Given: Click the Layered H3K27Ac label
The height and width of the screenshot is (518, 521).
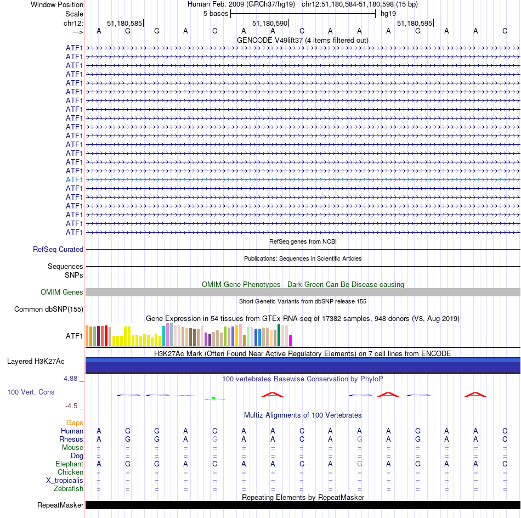Looking at the screenshot, I should pyautogui.click(x=36, y=362).
